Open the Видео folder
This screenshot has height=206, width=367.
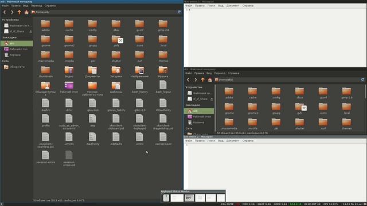pyautogui.click(x=69, y=72)
